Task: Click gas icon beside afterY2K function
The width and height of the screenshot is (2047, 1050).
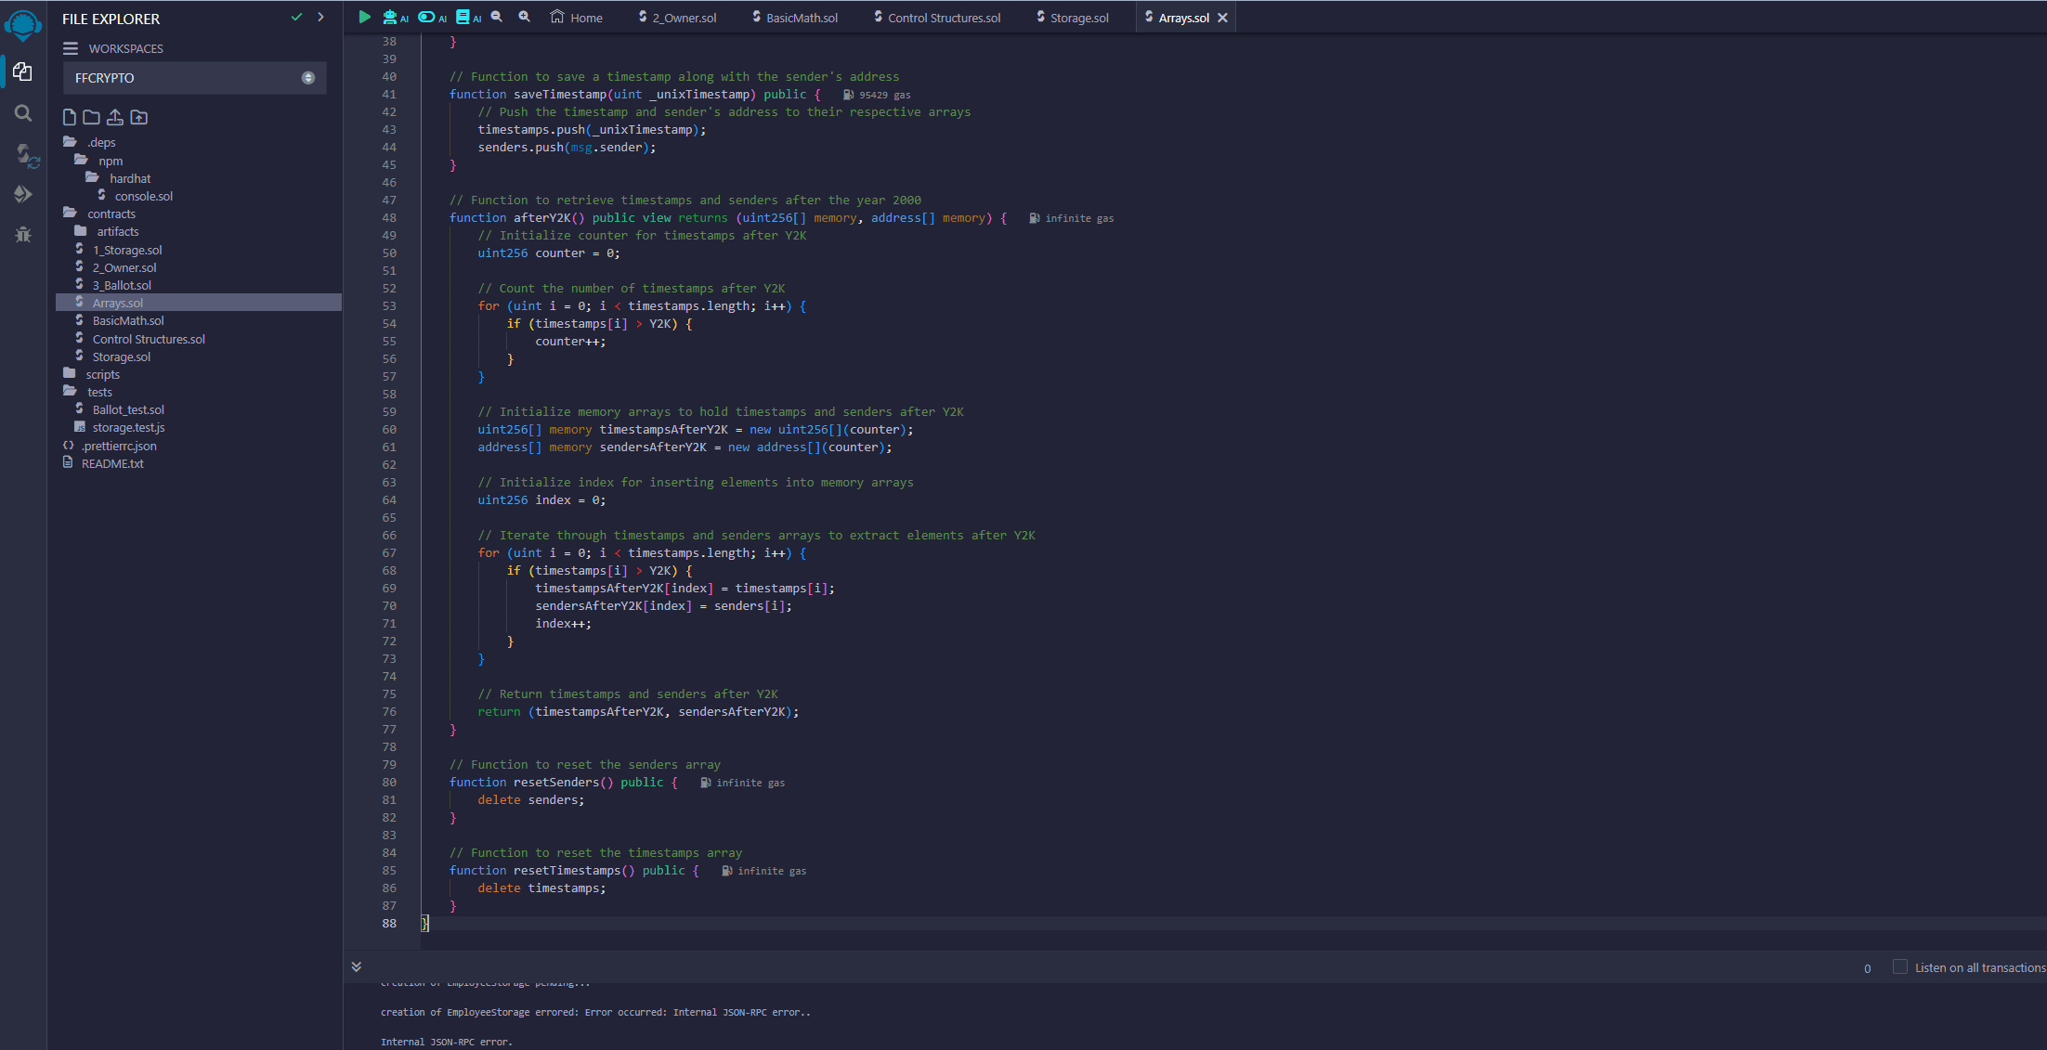Action: tap(1034, 218)
